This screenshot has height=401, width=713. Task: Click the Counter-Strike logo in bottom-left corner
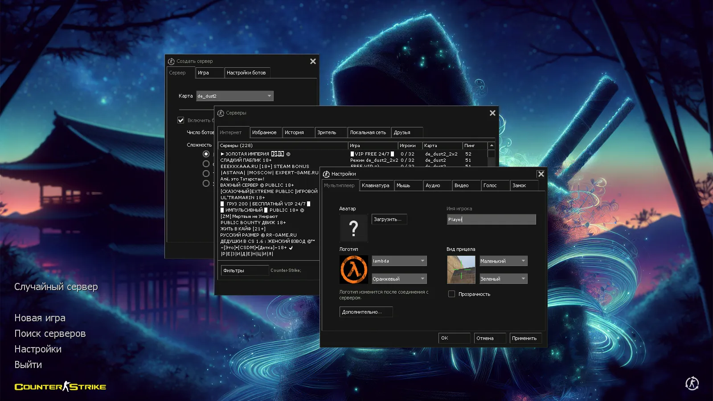tap(60, 387)
